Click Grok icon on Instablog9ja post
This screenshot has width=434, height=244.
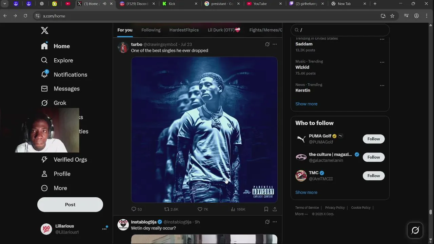(x=267, y=222)
